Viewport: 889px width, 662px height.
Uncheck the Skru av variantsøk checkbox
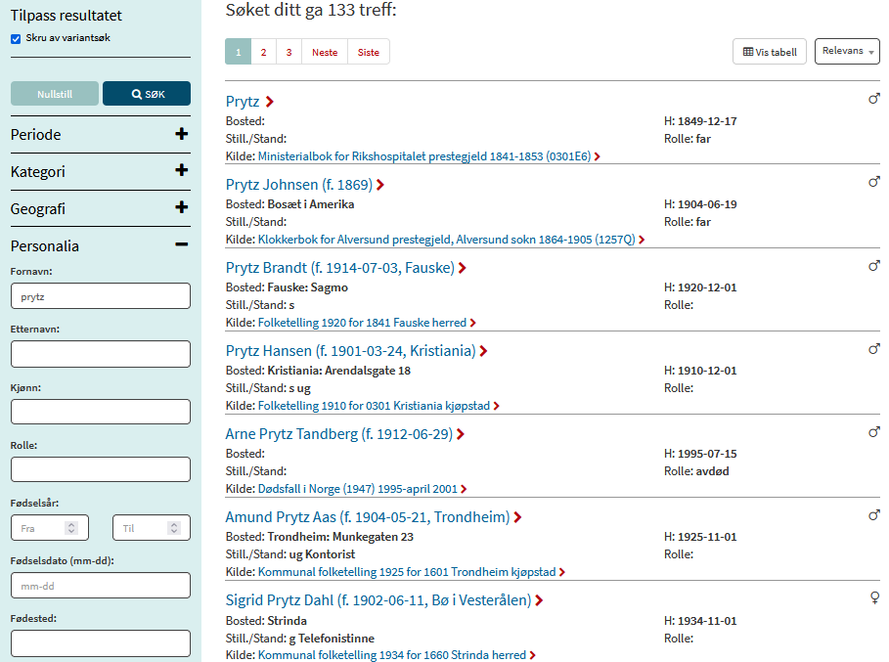coord(16,39)
